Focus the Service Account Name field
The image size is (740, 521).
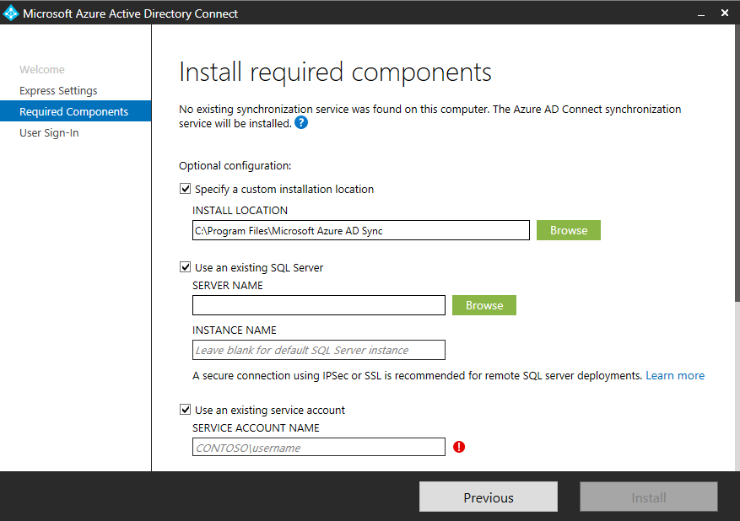(318, 448)
